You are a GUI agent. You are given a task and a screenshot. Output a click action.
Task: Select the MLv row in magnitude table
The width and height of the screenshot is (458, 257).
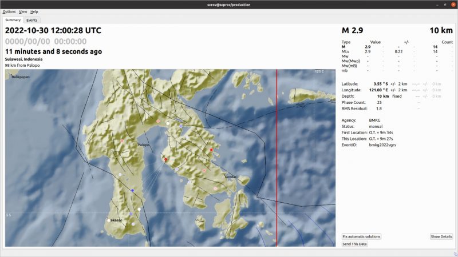pos(345,51)
